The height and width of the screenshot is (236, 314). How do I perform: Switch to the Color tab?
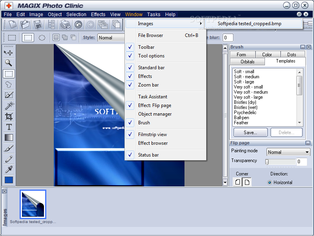267,55
